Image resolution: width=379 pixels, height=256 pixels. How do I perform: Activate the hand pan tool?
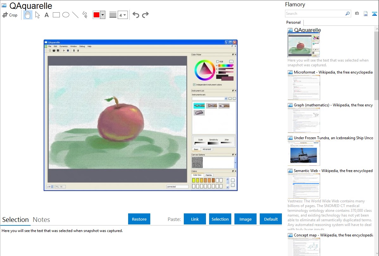[x=28, y=15]
